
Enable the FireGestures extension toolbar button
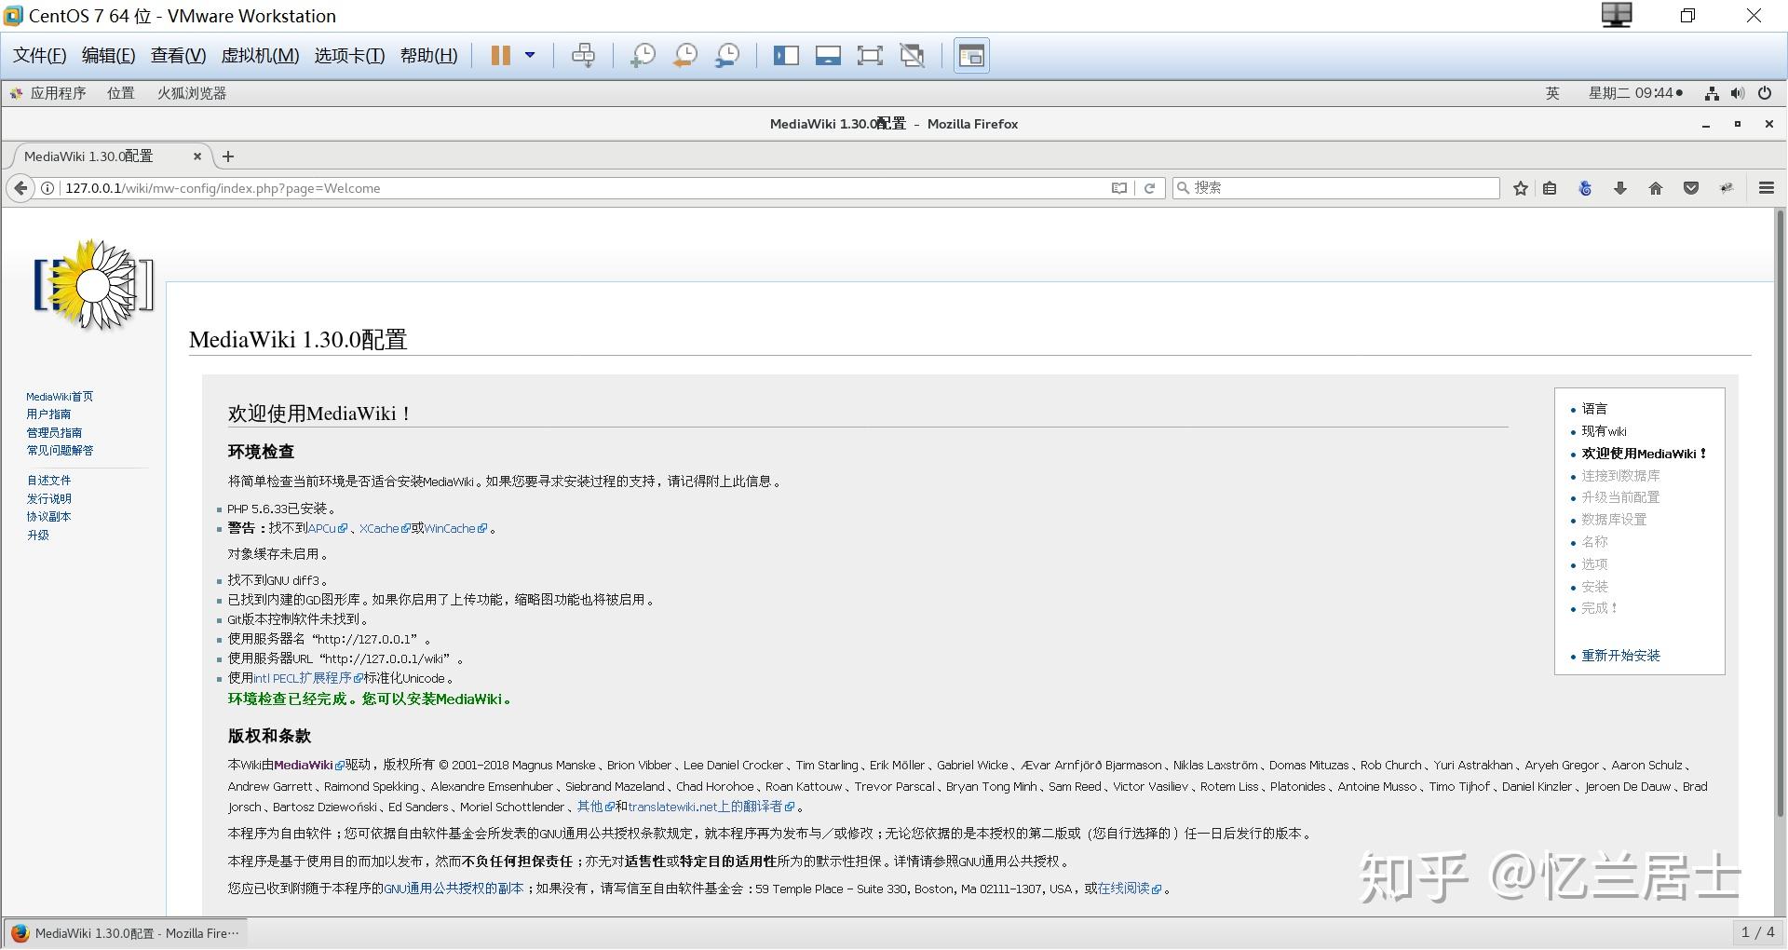click(1726, 187)
